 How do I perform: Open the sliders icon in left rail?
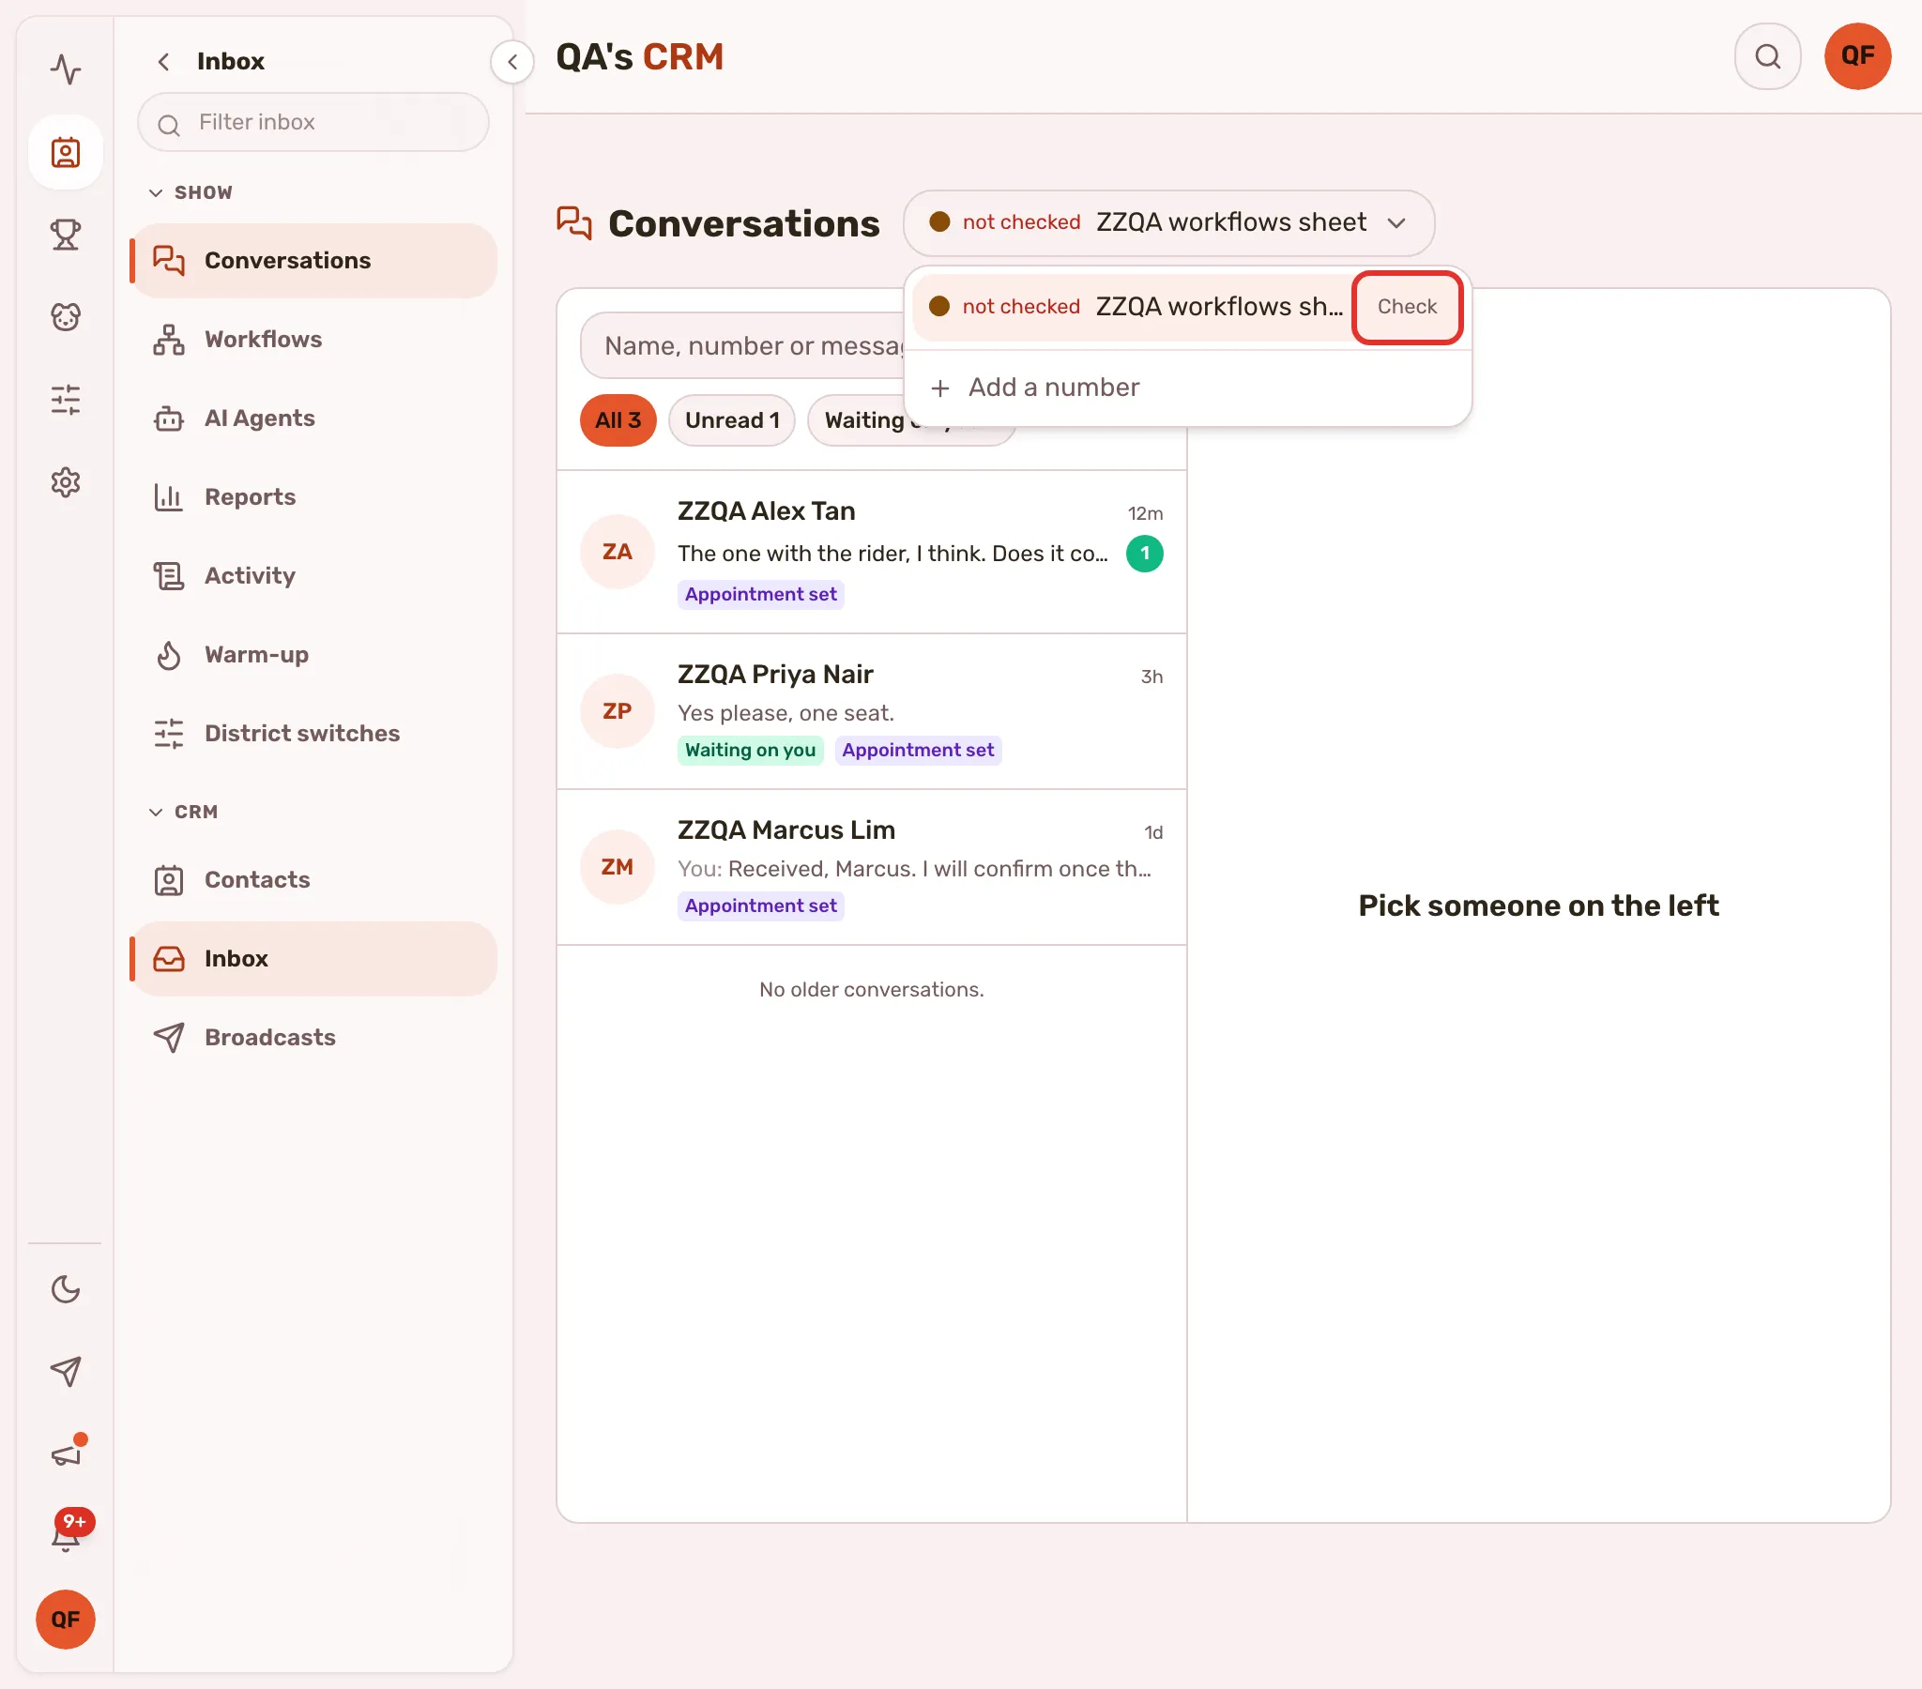[65, 400]
